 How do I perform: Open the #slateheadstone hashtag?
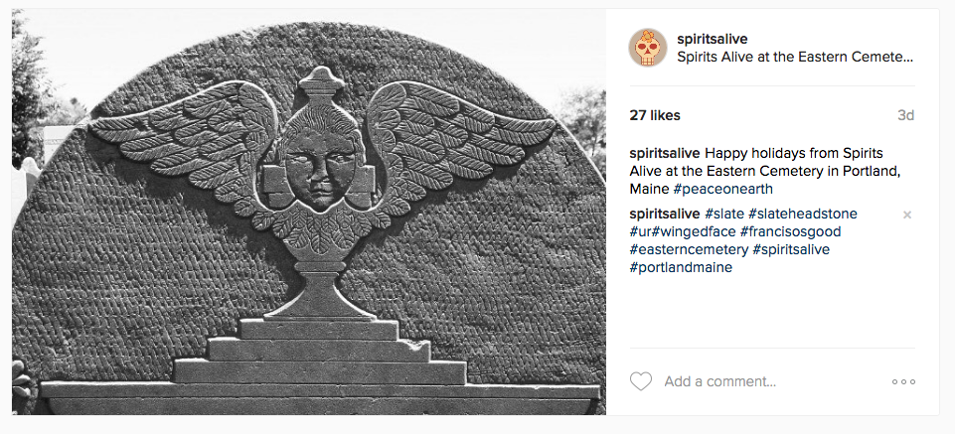(803, 214)
